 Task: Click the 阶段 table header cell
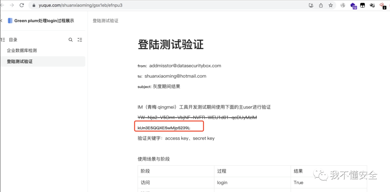coord(176,171)
